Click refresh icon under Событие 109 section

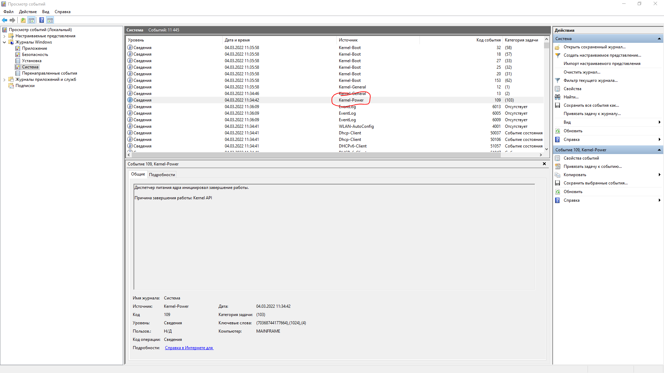pyautogui.click(x=557, y=192)
